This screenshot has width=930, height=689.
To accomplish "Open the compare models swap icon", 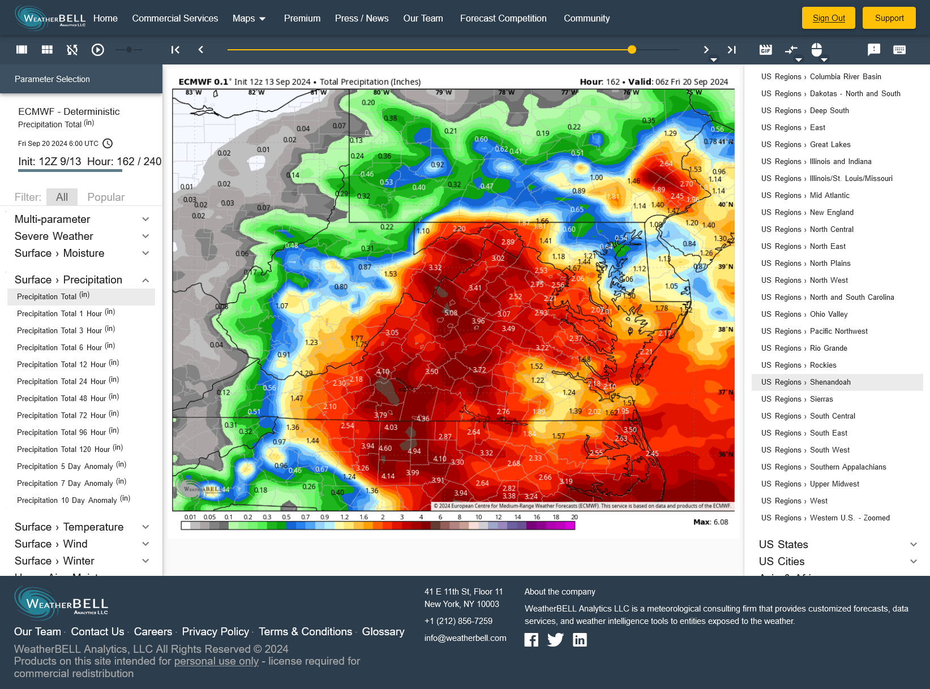I will click(x=791, y=50).
